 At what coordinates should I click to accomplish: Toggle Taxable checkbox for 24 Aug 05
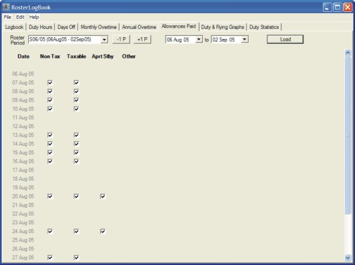point(76,231)
